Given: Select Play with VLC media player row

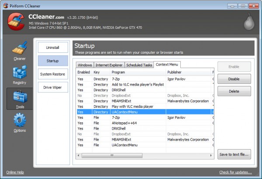Looking at the screenshot, I should (x=145, y=107).
